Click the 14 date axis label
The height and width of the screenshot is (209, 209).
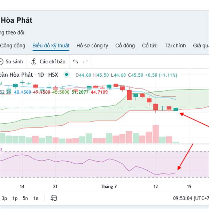pyautogui.click(x=22, y=186)
